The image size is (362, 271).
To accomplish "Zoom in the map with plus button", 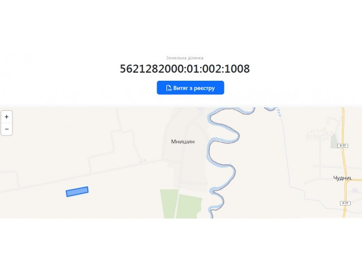I will coord(6,117).
